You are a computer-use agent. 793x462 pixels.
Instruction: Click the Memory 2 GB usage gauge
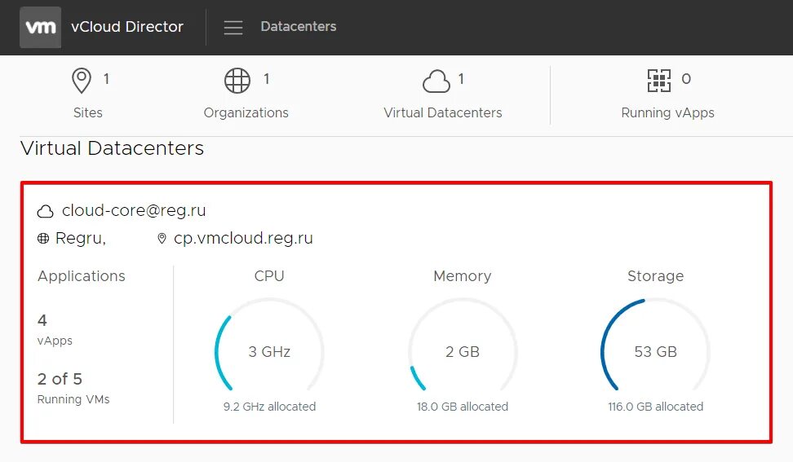click(x=462, y=352)
